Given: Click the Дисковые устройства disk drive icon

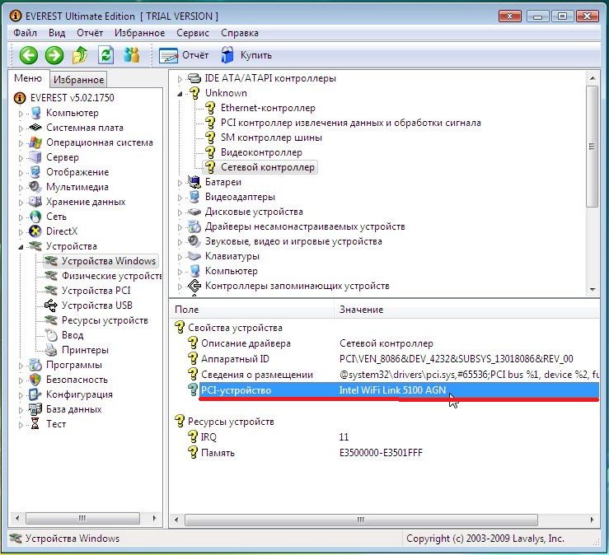Looking at the screenshot, I should pos(194,212).
